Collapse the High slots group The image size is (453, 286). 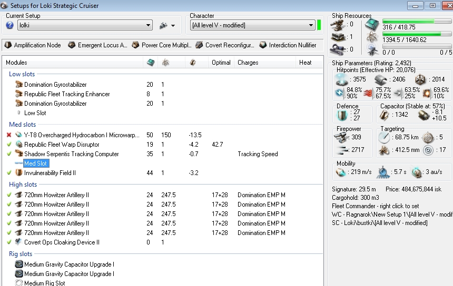[23, 185]
